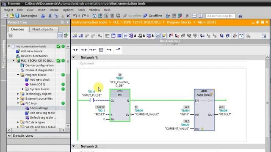Screen dimensions: 271x152
Task: Collapse the Instrumentation tools project node
Action: 9,46
